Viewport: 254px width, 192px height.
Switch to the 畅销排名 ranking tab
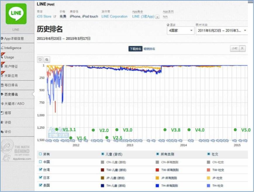(x=149, y=49)
